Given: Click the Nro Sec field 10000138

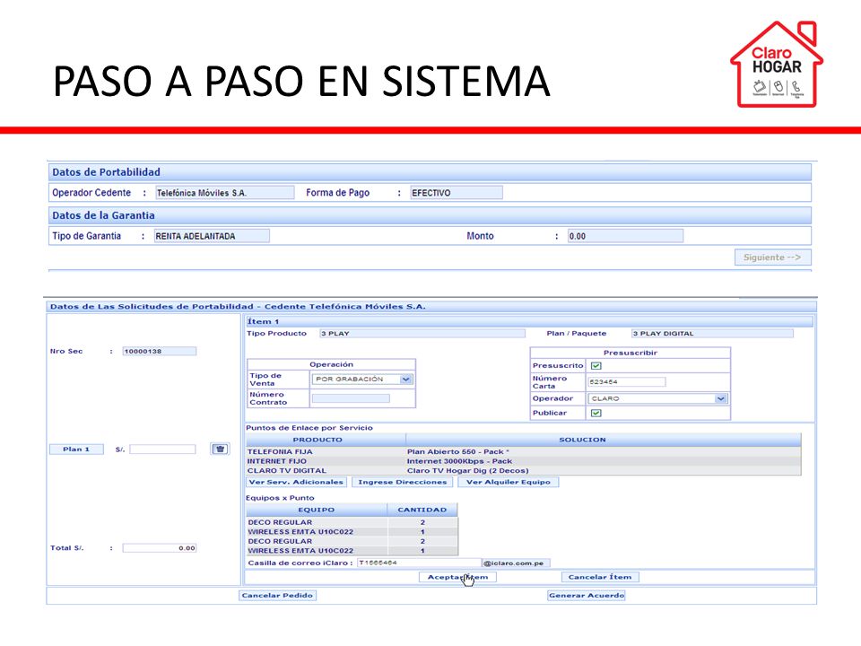Looking at the screenshot, I should pos(160,351).
